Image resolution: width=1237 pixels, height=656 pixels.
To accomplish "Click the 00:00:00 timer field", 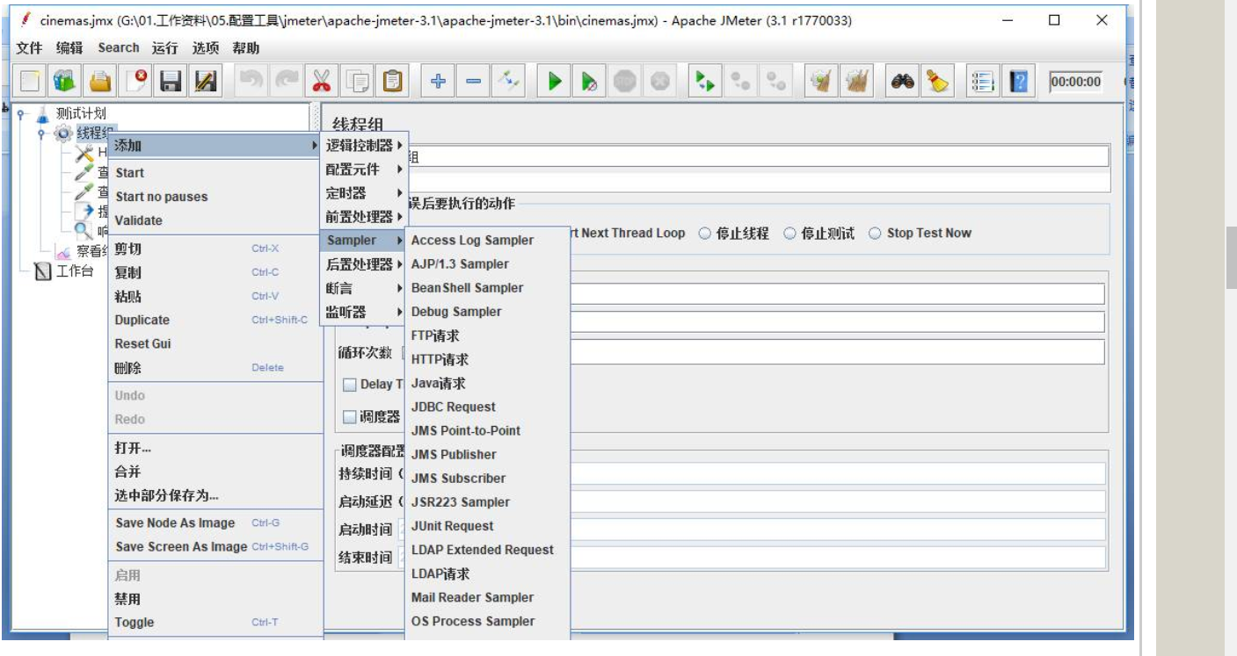I will point(1076,82).
